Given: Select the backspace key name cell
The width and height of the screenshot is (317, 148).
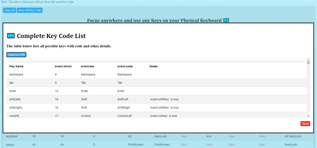Looking at the screenshot, I should click(x=16, y=75).
